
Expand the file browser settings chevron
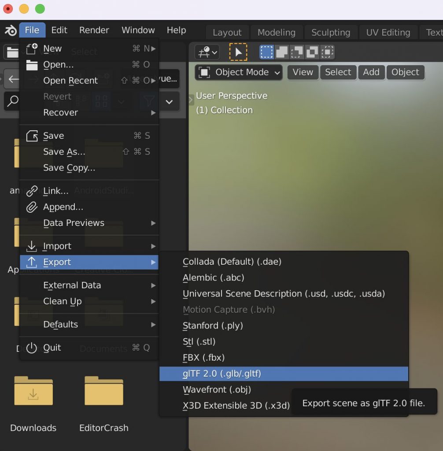[x=169, y=102]
